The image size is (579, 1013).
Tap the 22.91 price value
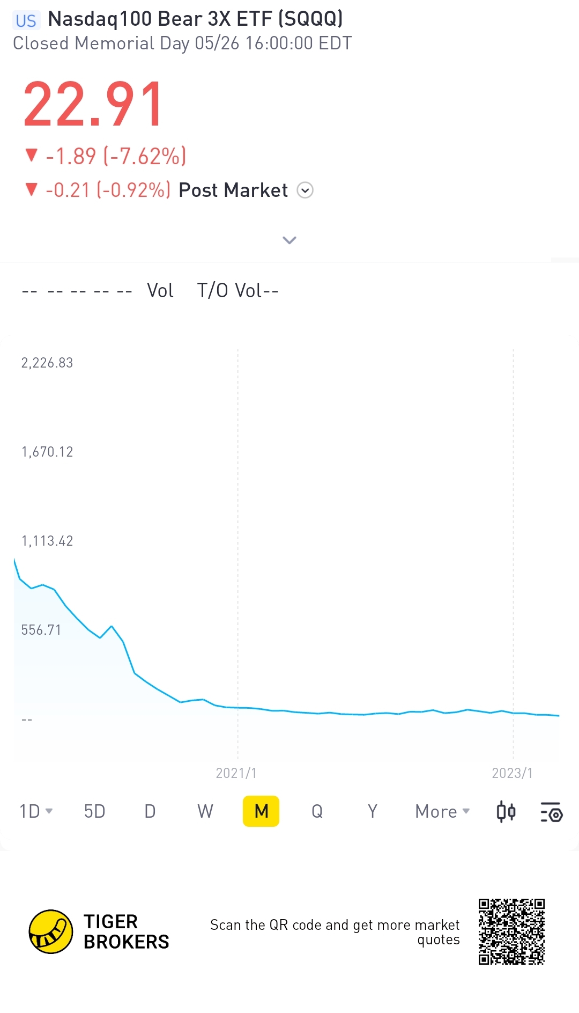click(x=93, y=104)
